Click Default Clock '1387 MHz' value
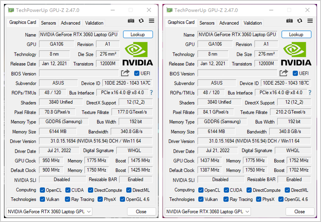 [210, 170]
